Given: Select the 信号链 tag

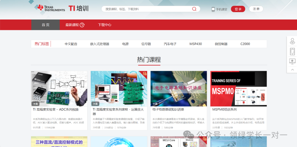Looking at the screenshot, I should tap(146, 44).
